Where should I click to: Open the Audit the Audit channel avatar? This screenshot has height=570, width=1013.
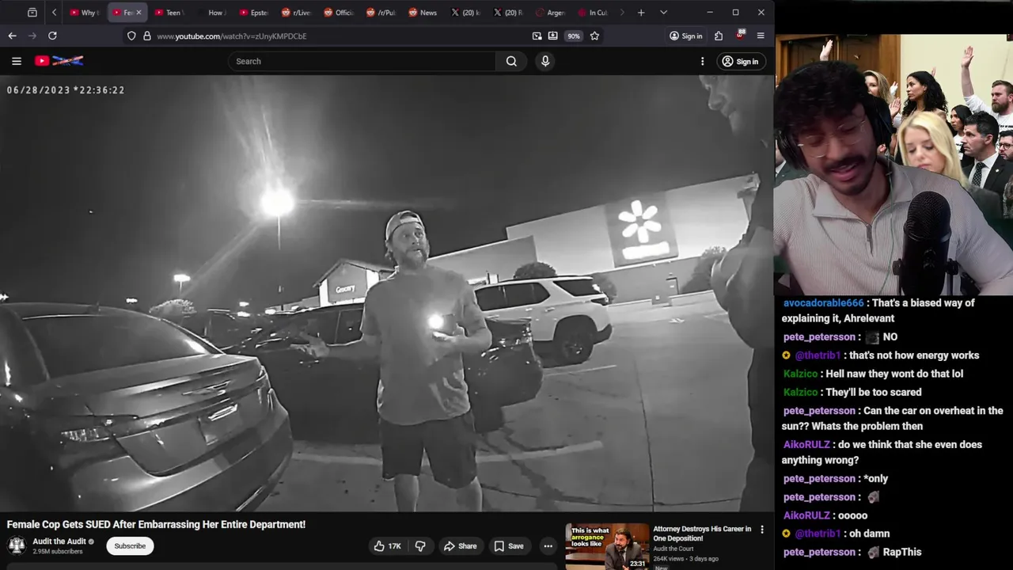17,545
